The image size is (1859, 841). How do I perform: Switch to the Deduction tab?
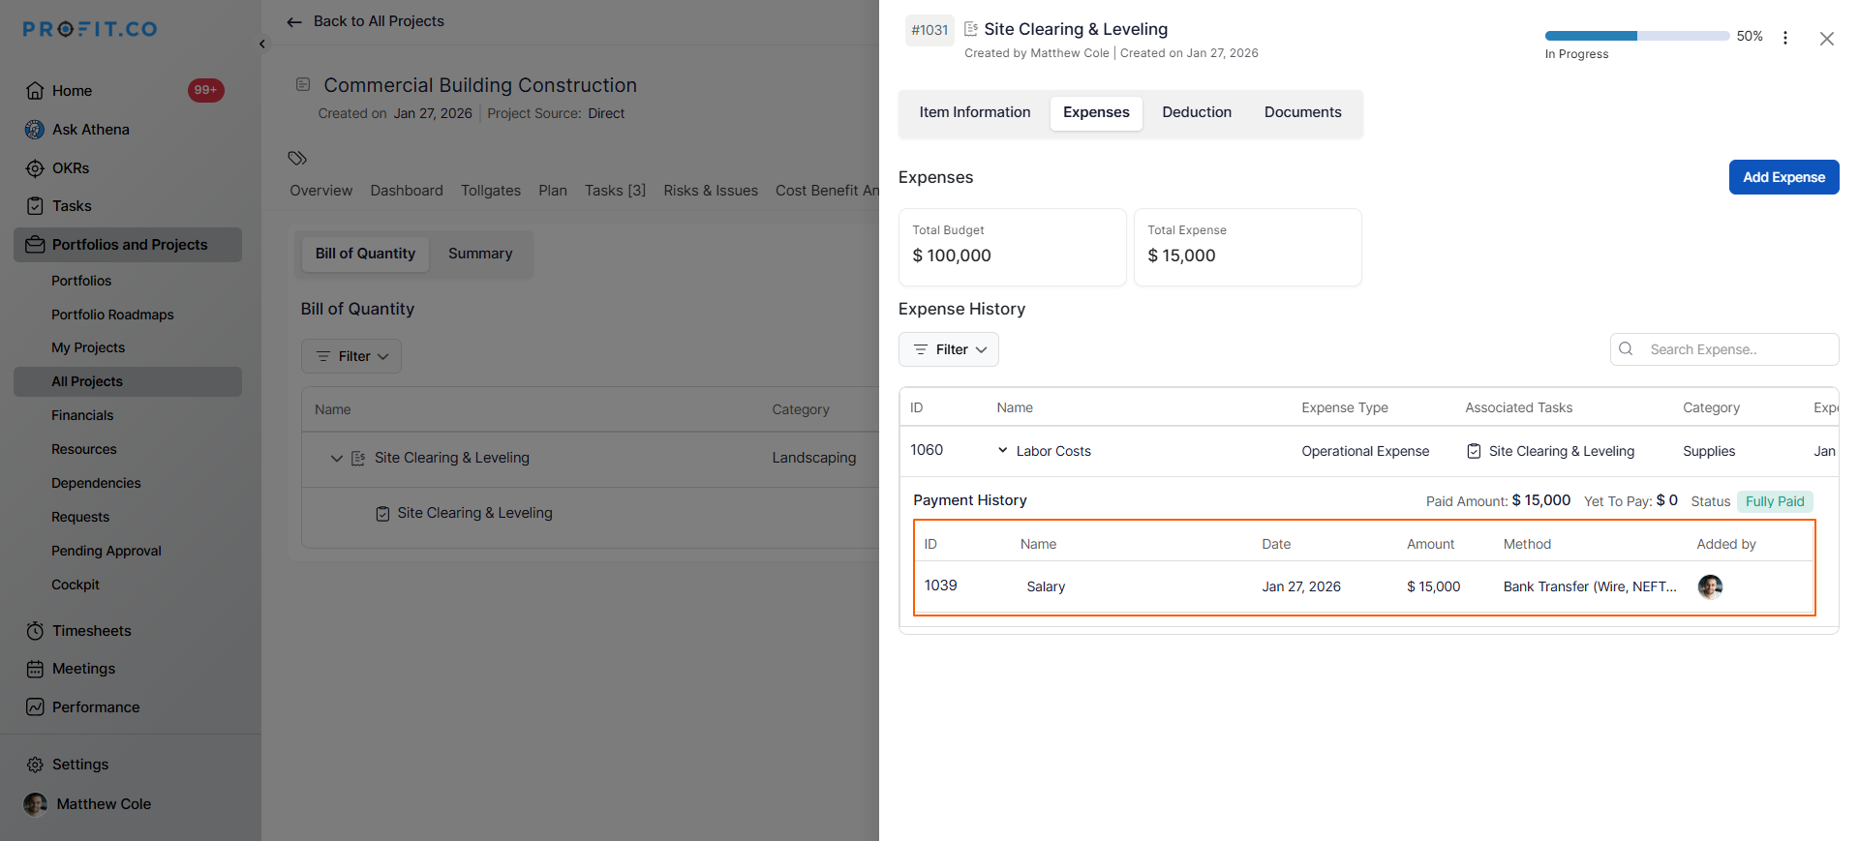tap(1197, 112)
